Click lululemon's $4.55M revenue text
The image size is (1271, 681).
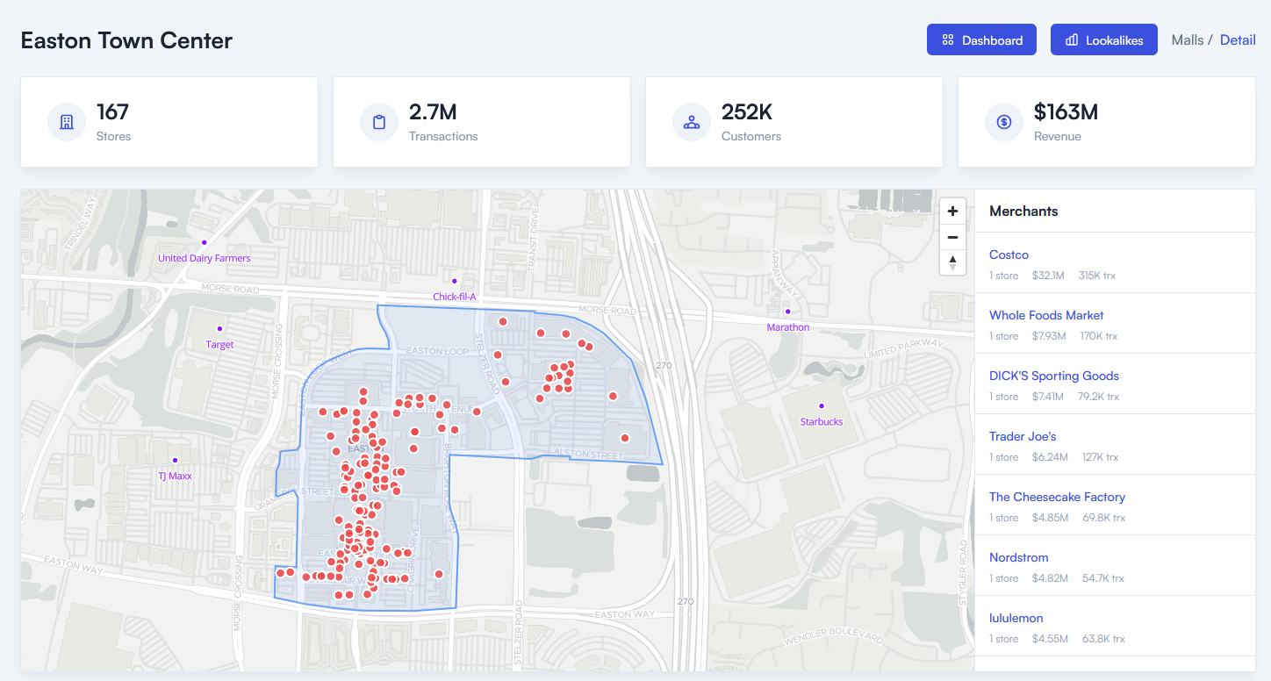coord(1050,639)
